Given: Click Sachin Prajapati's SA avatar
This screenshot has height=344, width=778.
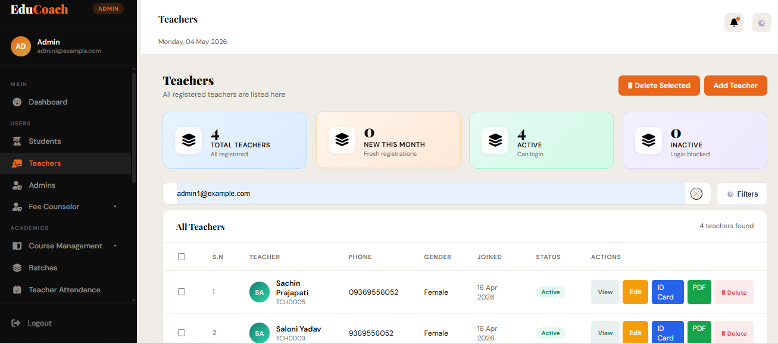Looking at the screenshot, I should [x=260, y=292].
